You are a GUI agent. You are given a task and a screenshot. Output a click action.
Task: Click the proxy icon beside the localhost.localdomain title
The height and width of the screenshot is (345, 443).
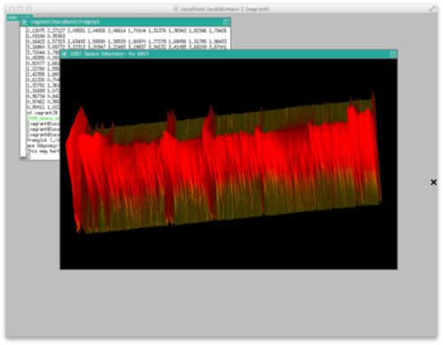176,9
